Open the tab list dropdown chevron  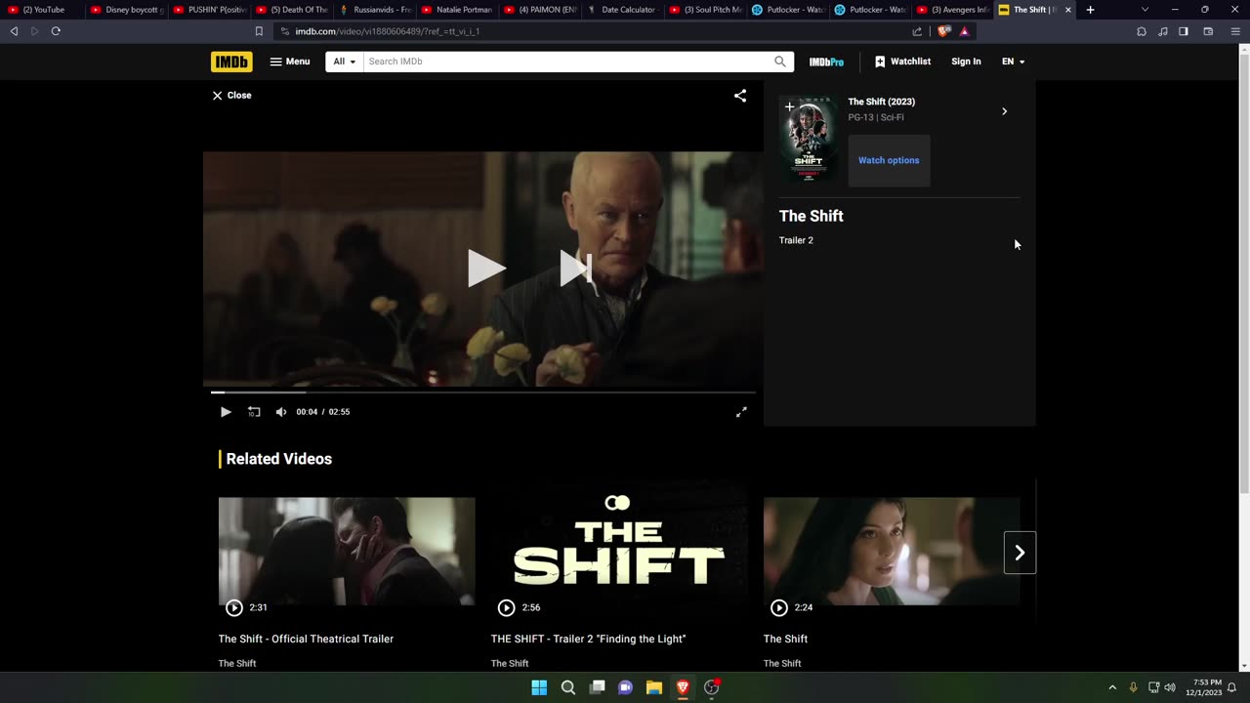[x=1145, y=10]
